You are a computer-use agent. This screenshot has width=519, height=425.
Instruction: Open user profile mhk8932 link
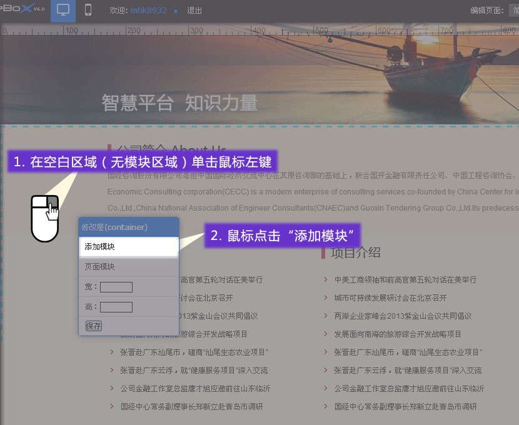[x=148, y=11]
